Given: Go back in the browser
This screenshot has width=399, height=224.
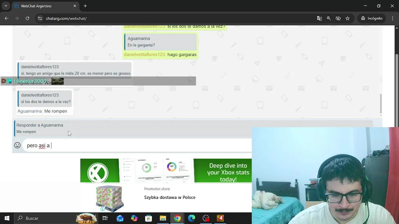Looking at the screenshot, I should (7, 18).
